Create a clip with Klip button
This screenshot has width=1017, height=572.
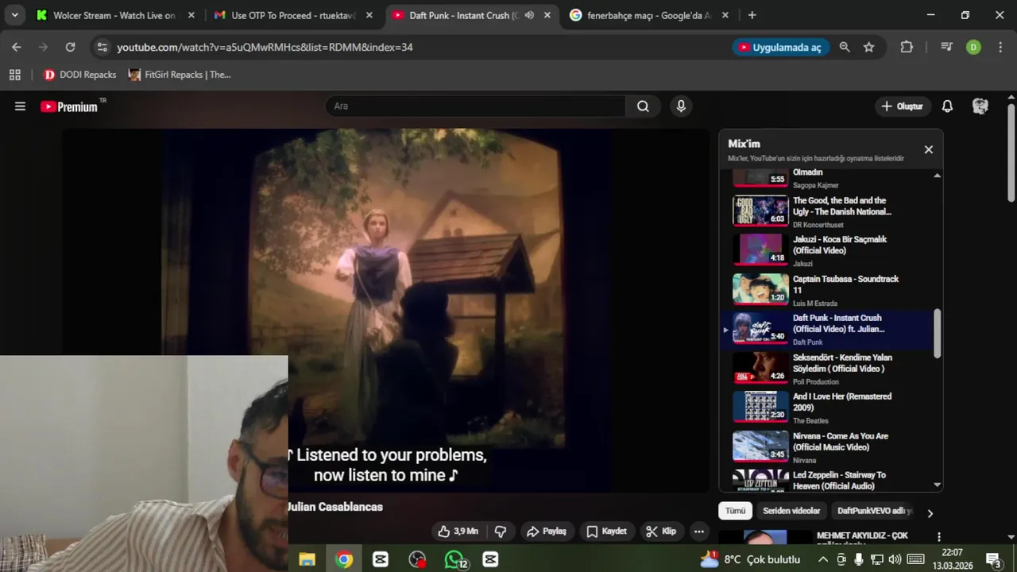point(661,531)
